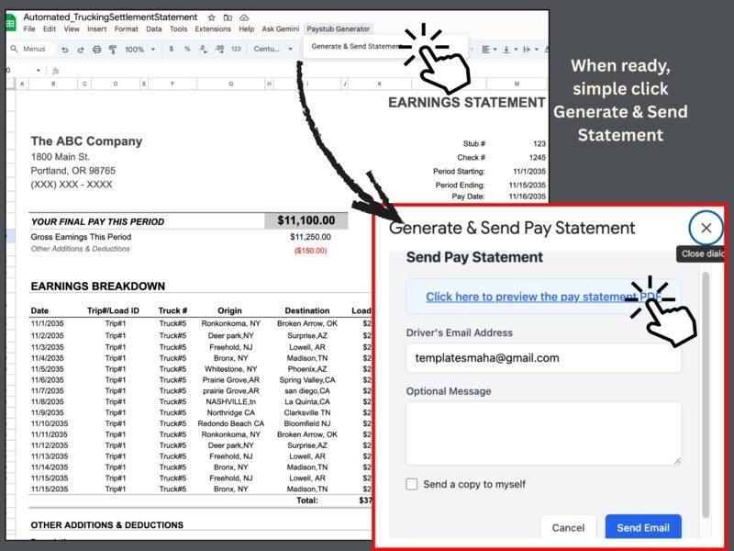The image size is (734, 551).
Task: Click the Clarksville TN destination cell
Action: pyautogui.click(x=307, y=412)
